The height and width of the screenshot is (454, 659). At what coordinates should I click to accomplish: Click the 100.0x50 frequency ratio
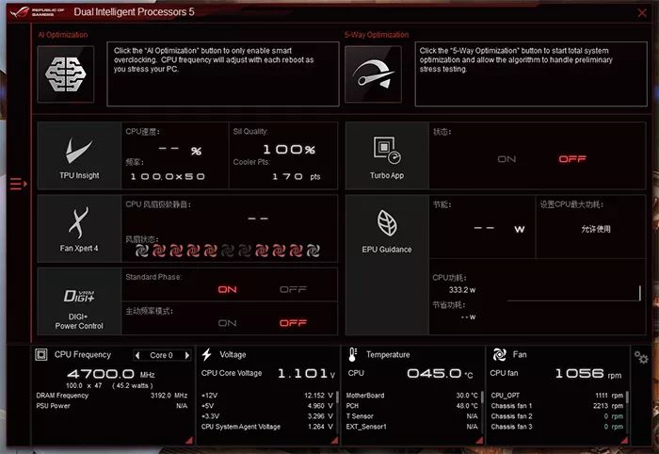pyautogui.click(x=168, y=176)
